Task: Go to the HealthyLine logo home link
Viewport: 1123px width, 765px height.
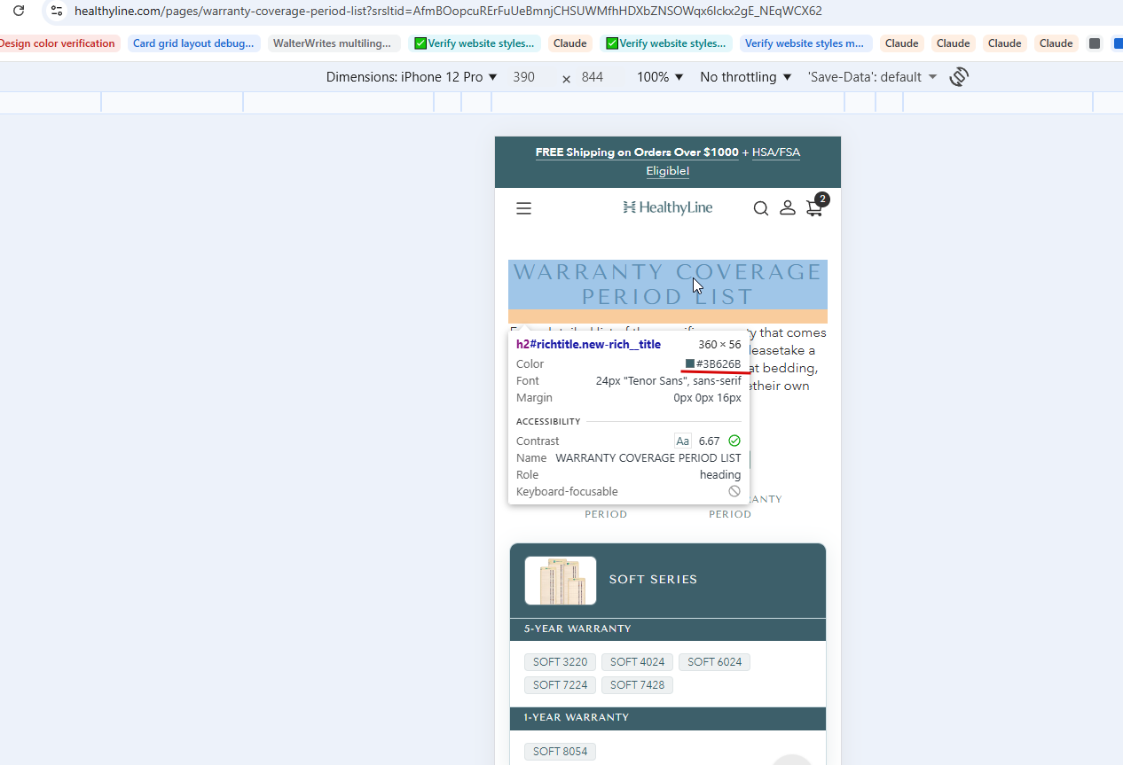Action: point(668,207)
